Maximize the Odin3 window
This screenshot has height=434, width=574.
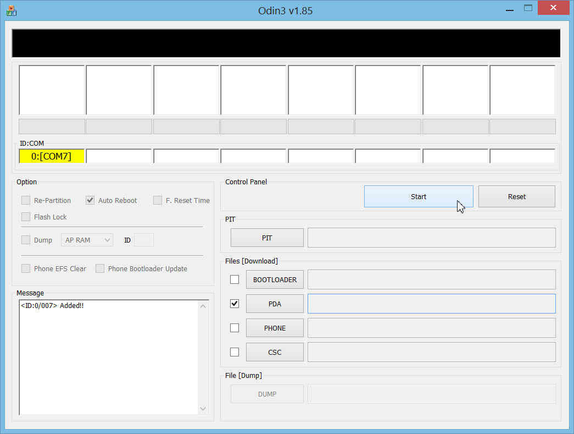click(x=528, y=8)
